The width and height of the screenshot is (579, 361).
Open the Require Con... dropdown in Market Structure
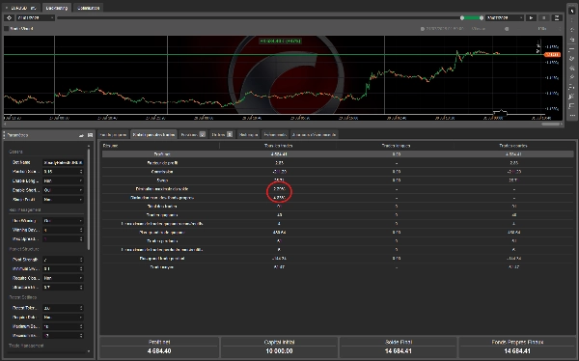(63, 278)
